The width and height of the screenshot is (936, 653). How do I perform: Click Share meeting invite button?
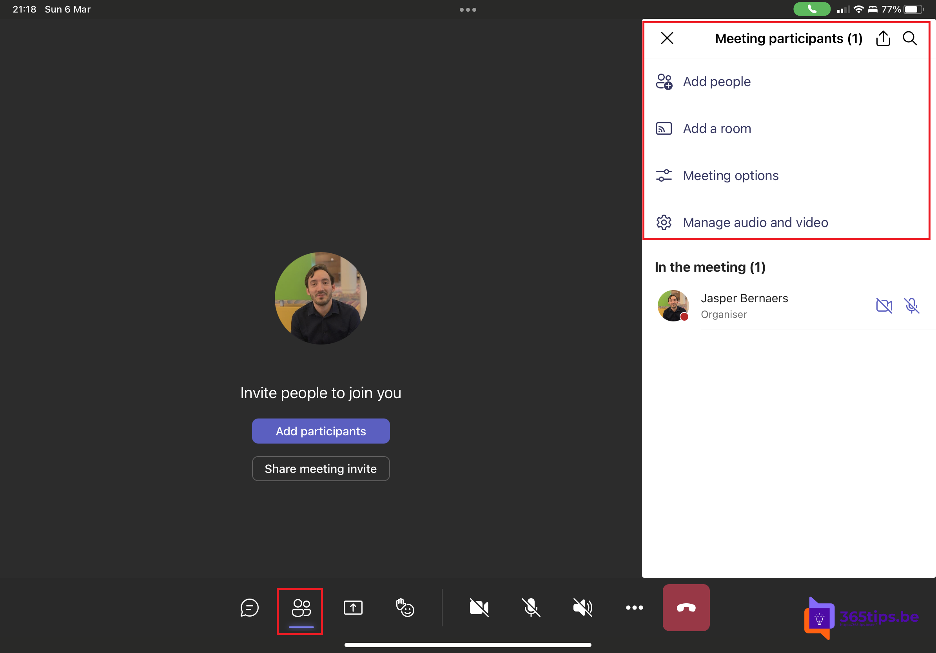(321, 468)
